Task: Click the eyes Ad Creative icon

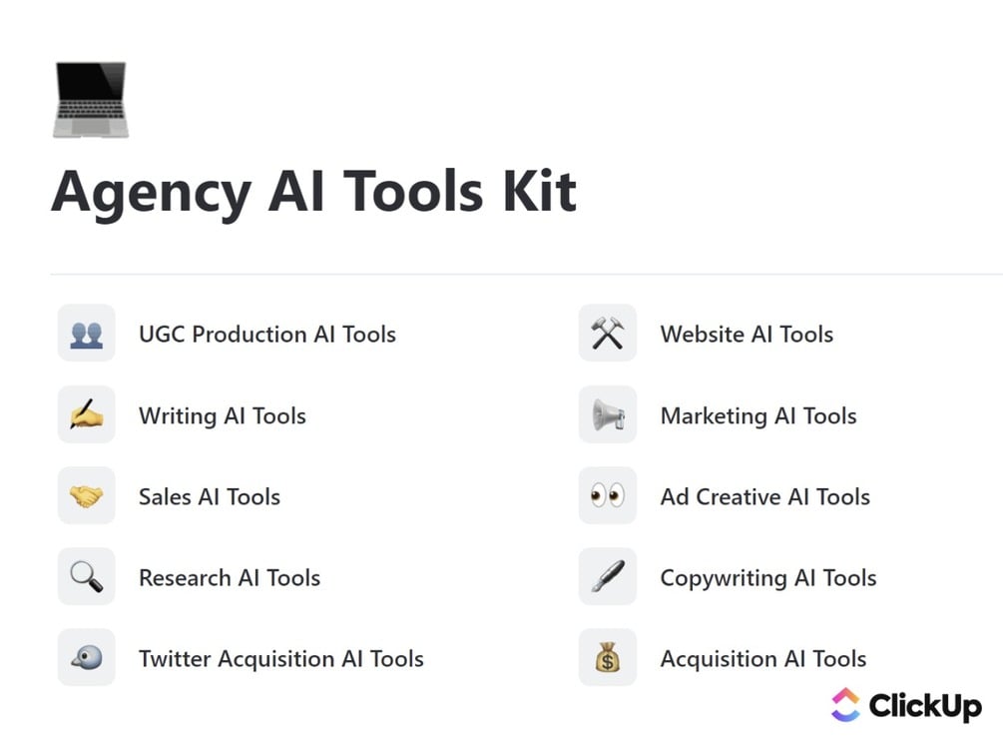Action: pos(607,495)
